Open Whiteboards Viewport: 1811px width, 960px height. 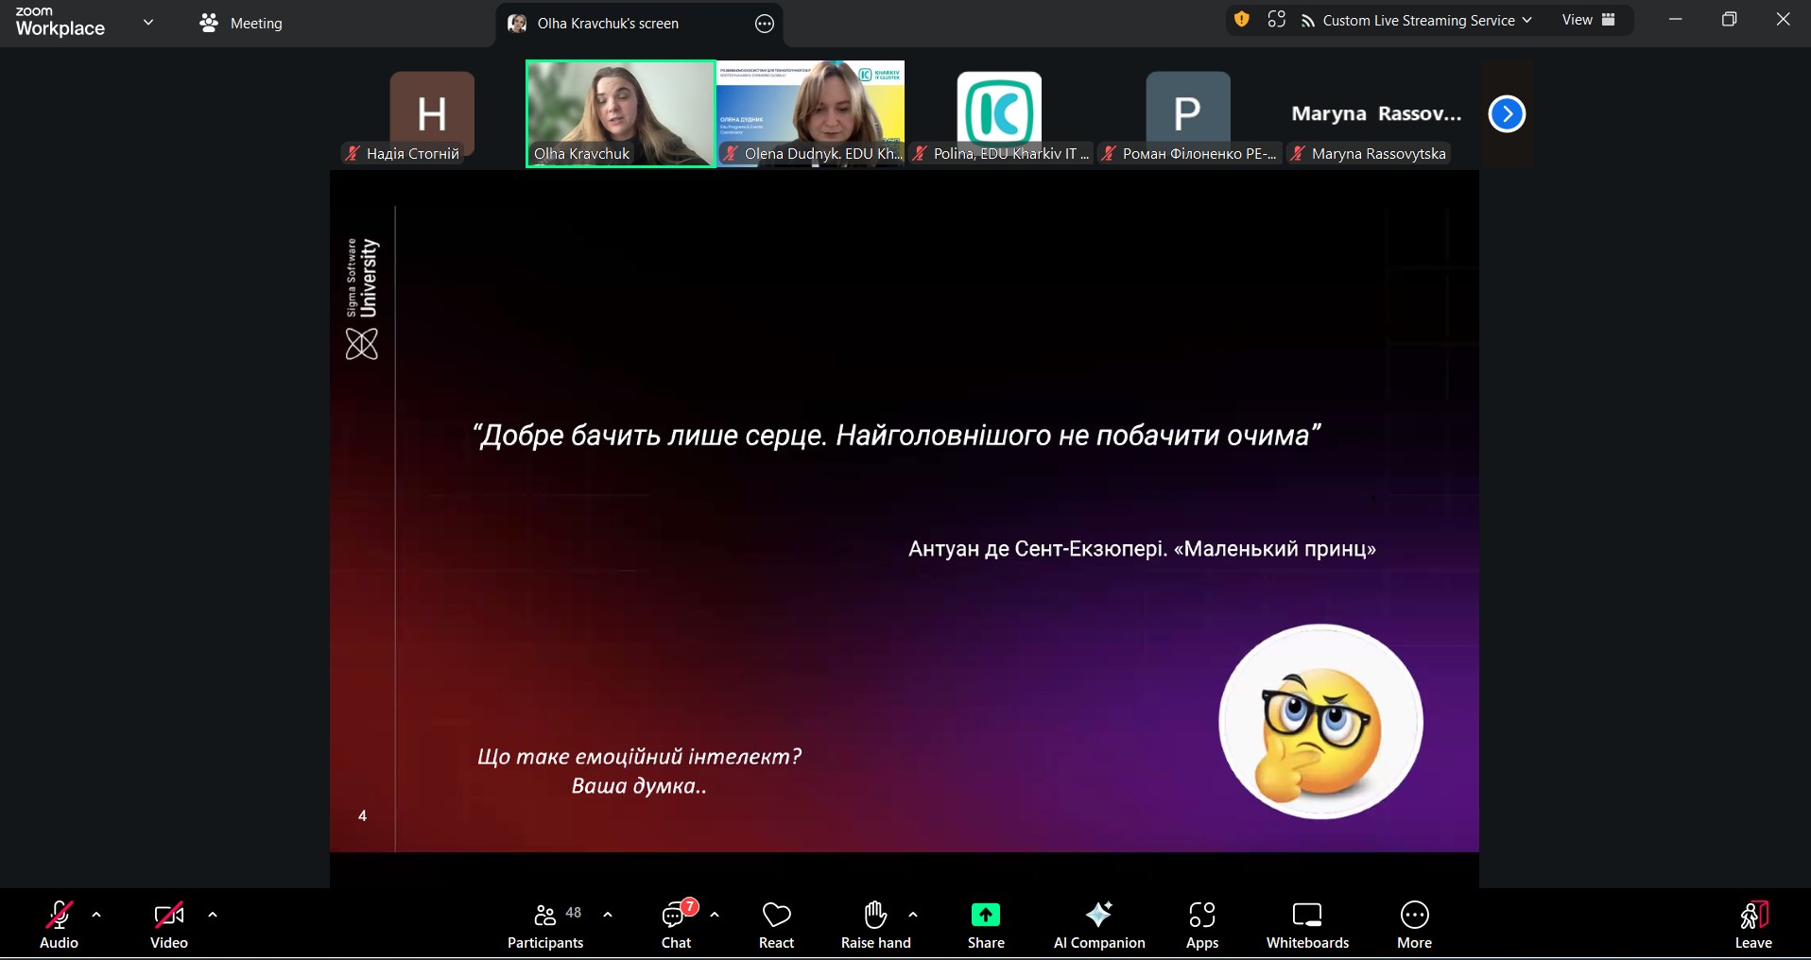click(1307, 924)
